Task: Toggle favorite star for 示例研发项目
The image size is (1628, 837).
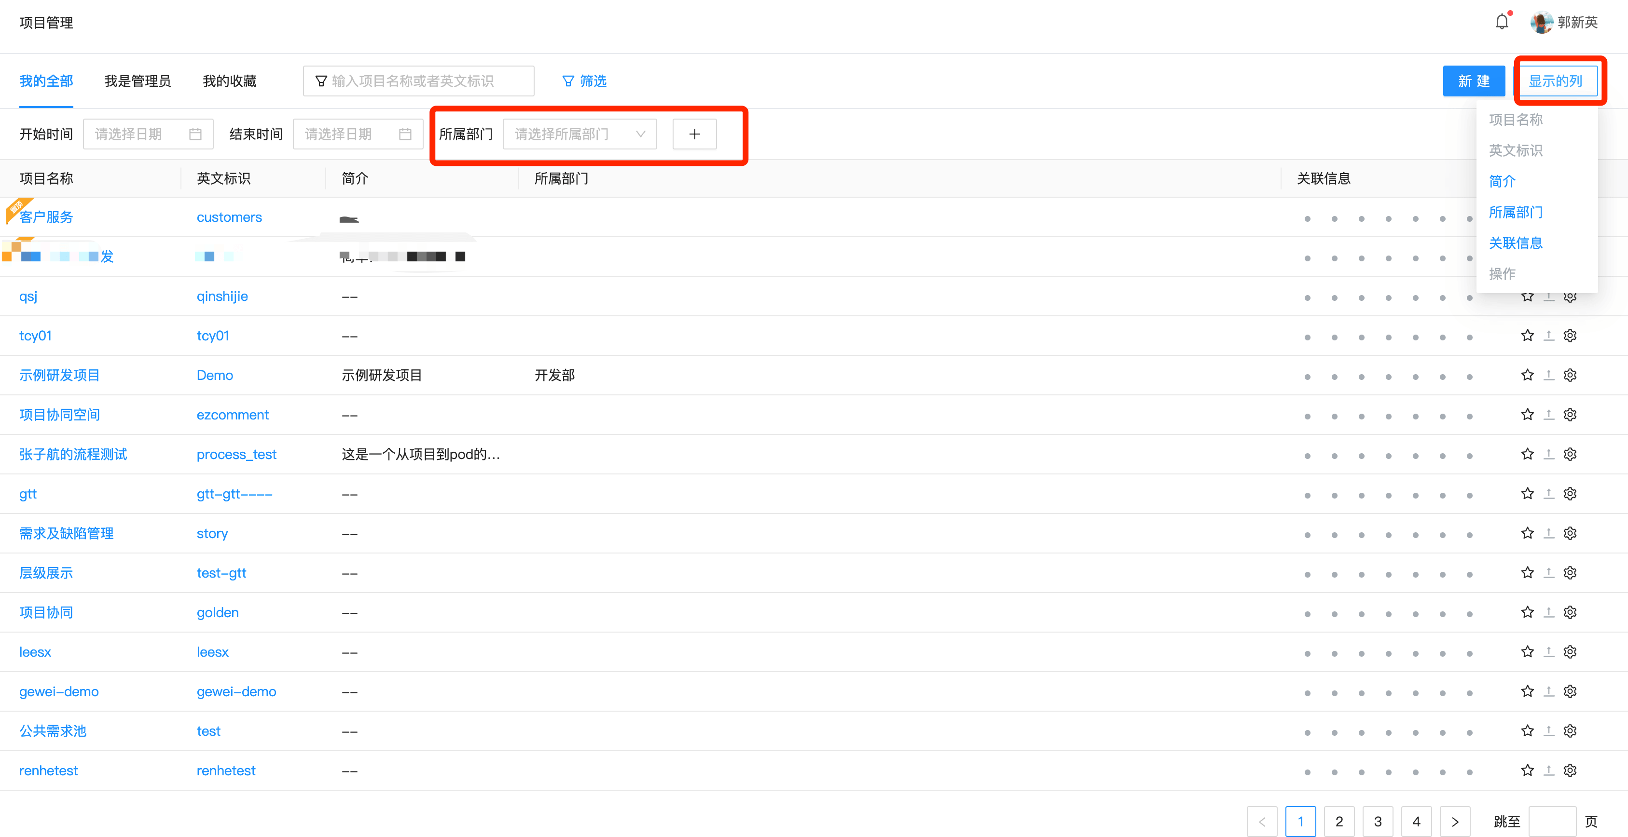Action: tap(1527, 375)
